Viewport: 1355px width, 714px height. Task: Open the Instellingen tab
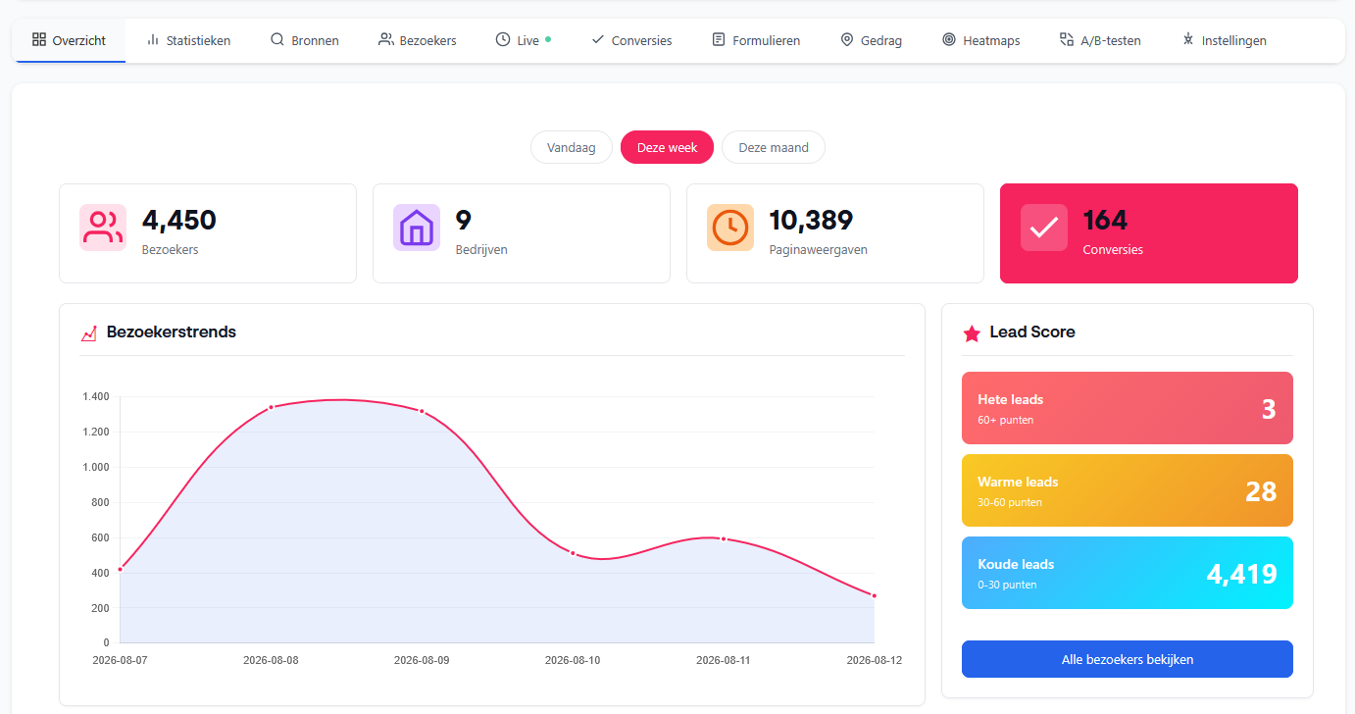pos(1224,40)
